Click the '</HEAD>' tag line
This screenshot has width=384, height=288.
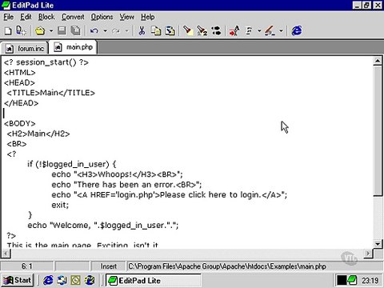point(21,103)
